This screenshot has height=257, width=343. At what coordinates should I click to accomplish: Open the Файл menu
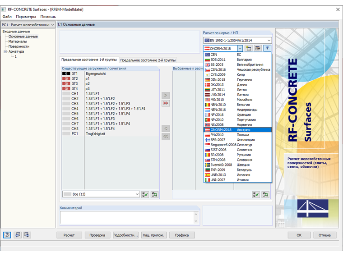coord(7,17)
